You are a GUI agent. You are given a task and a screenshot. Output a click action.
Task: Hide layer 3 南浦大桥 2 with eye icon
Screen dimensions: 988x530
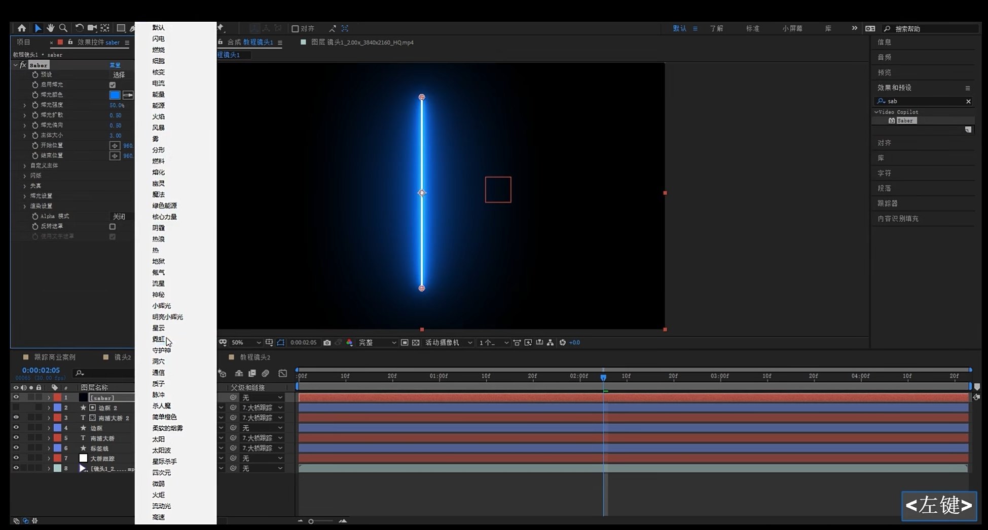[x=16, y=418]
